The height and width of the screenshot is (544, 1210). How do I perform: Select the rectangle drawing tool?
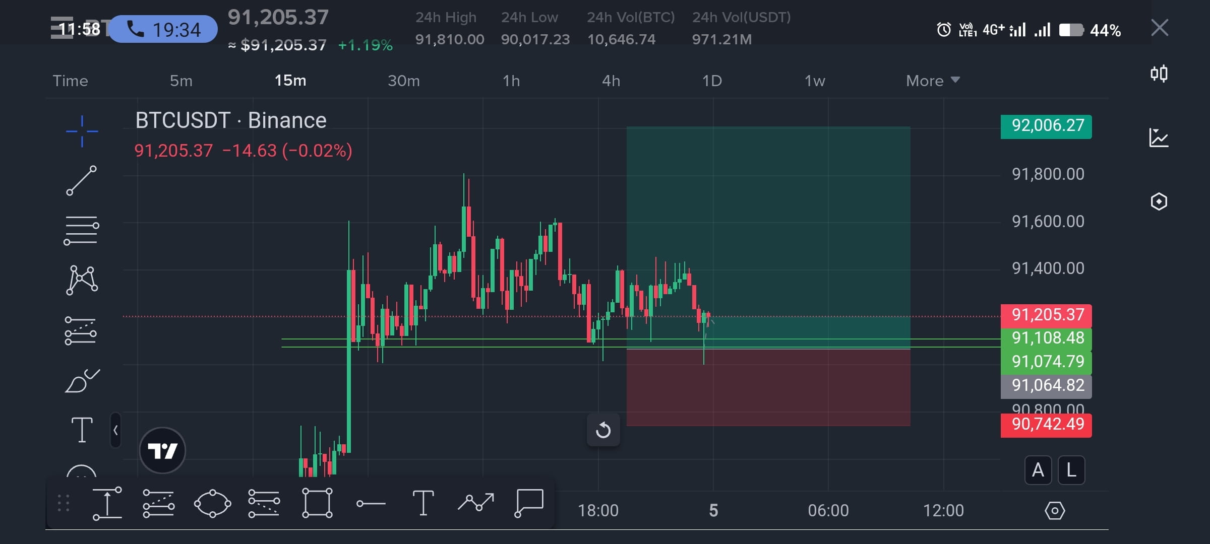318,503
